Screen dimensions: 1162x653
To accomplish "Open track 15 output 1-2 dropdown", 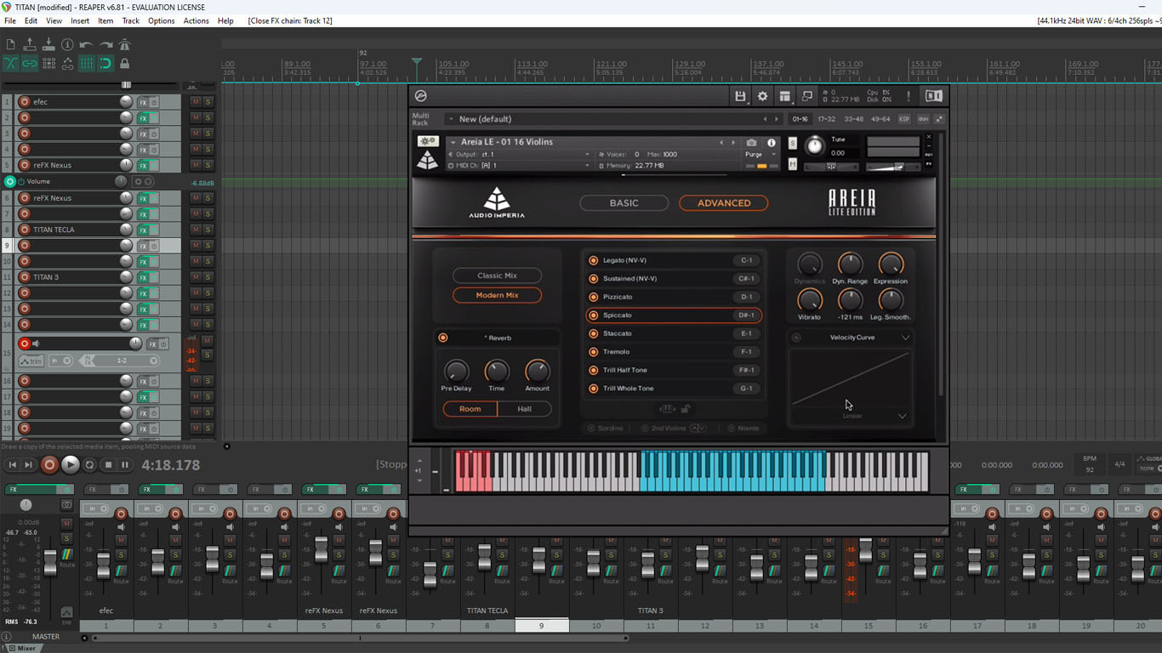I will (x=122, y=361).
